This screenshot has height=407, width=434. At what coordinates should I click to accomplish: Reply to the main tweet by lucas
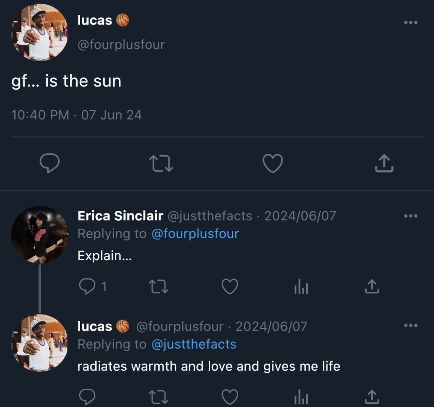tap(49, 163)
